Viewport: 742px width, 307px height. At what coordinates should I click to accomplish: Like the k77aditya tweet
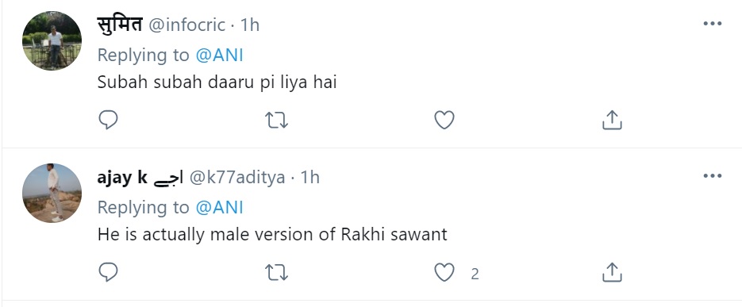pos(444,273)
